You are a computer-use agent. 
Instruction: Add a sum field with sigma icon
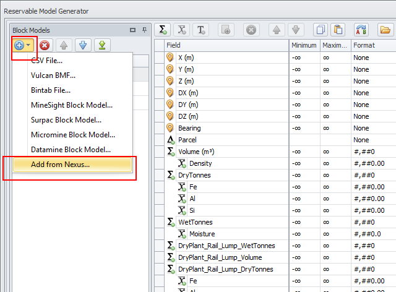(x=163, y=30)
